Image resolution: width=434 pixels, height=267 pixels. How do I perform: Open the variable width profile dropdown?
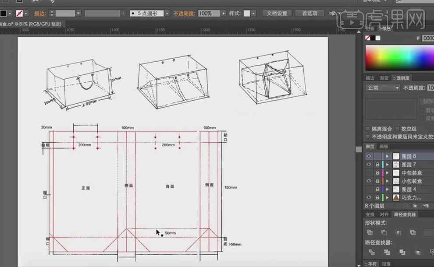124,13
